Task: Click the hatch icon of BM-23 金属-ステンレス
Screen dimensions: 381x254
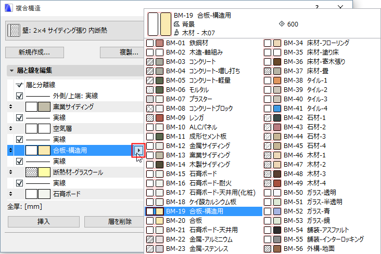Action: pos(150,249)
